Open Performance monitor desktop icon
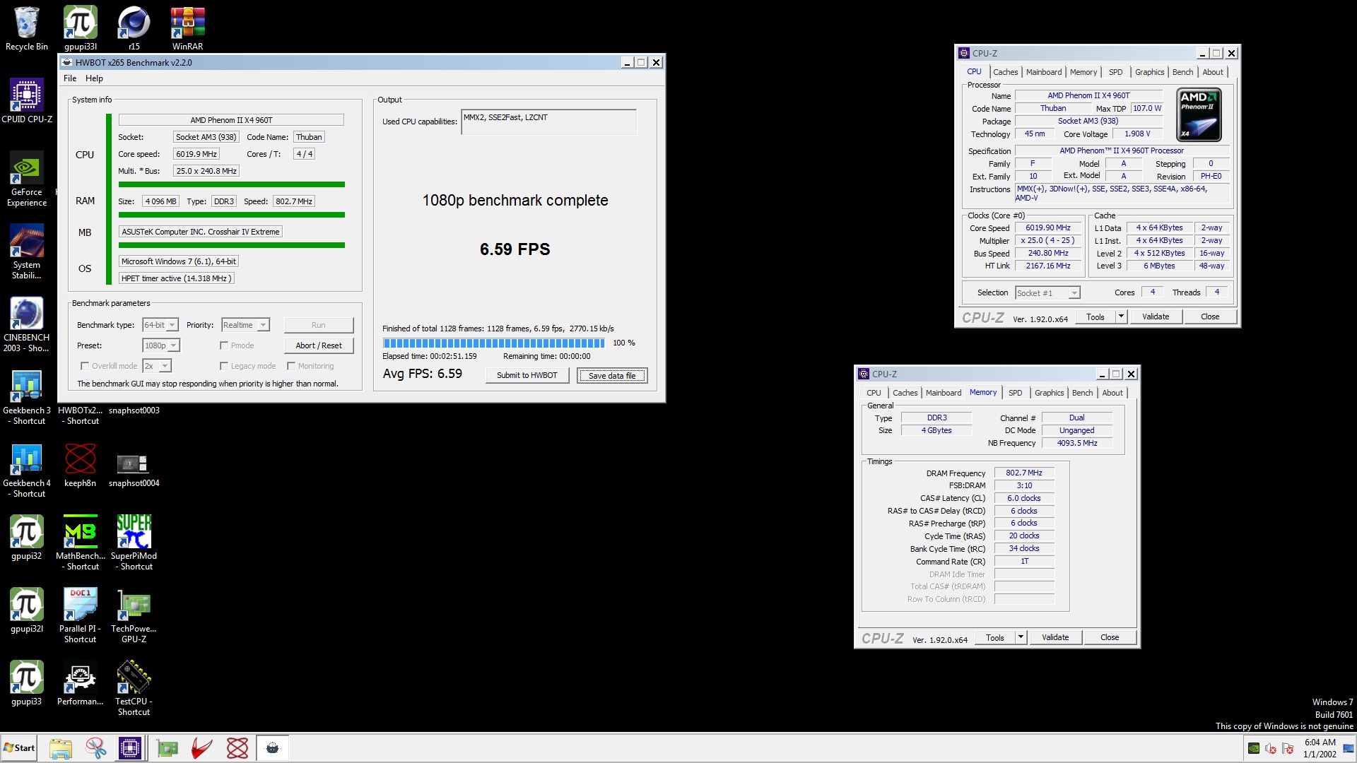This screenshot has width=1357, height=763. [81, 683]
